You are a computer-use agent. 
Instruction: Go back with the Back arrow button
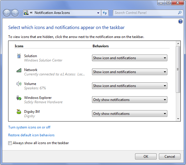(x=7, y=13)
